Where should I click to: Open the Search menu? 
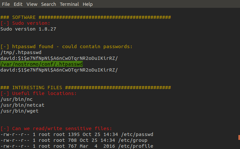(x=48, y=4)
